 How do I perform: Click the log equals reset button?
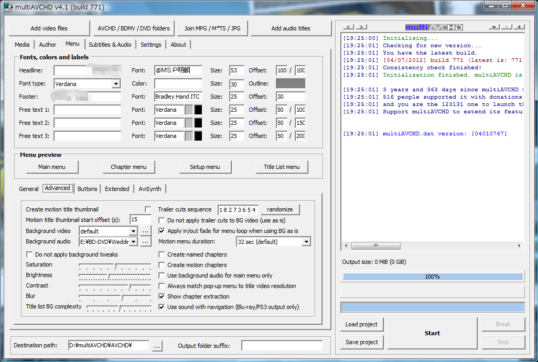pyautogui.click(x=494, y=27)
